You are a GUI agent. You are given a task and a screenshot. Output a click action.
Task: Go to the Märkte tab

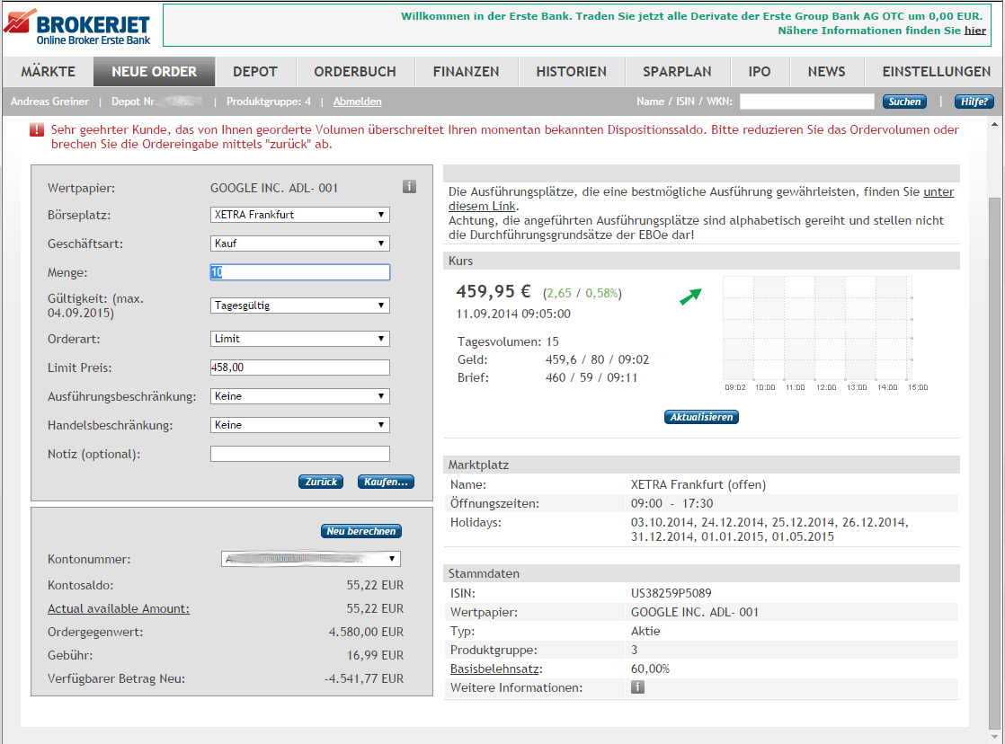(48, 72)
